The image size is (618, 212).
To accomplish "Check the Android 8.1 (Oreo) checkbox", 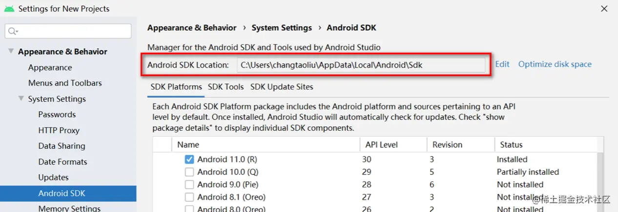I will (x=189, y=197).
